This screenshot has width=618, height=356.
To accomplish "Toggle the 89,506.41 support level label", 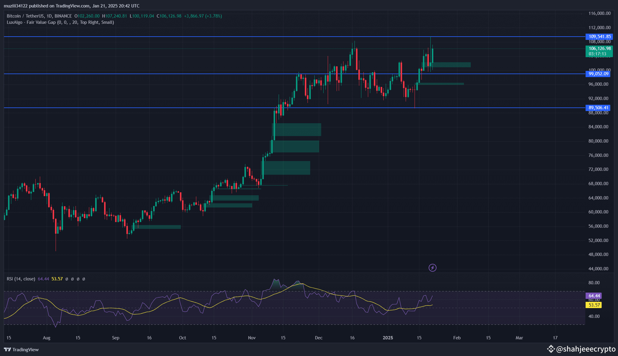I will (598, 108).
